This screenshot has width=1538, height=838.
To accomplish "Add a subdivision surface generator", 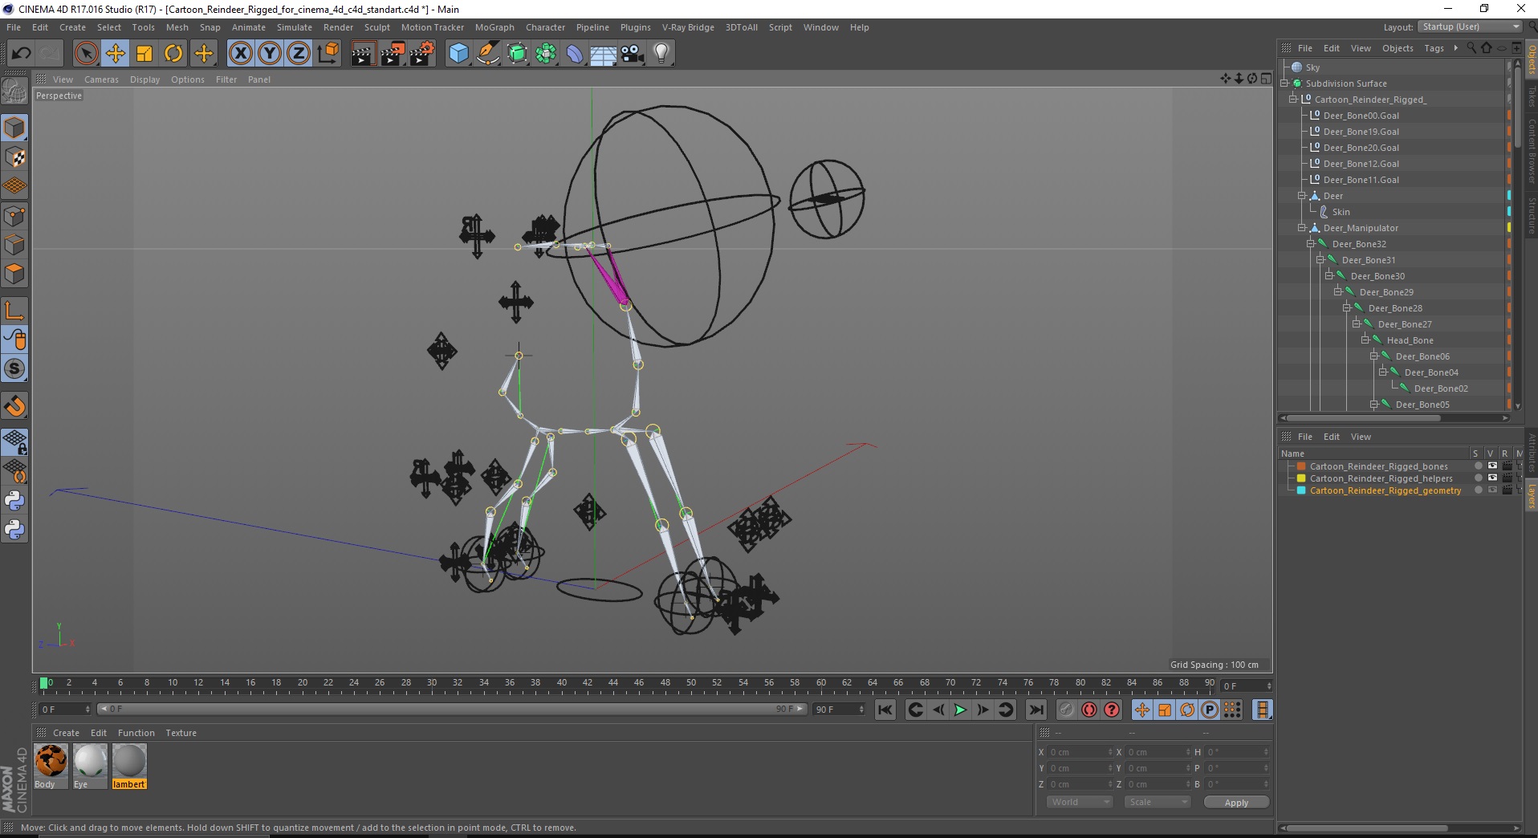I will tap(517, 54).
